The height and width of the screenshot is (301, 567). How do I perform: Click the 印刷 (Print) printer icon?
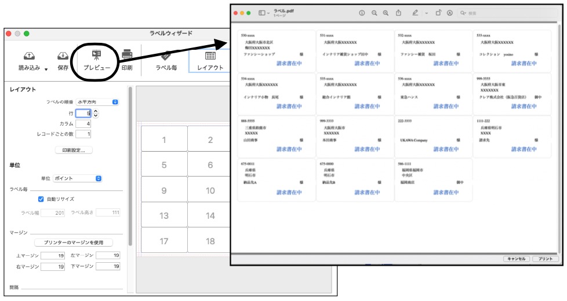pos(126,56)
